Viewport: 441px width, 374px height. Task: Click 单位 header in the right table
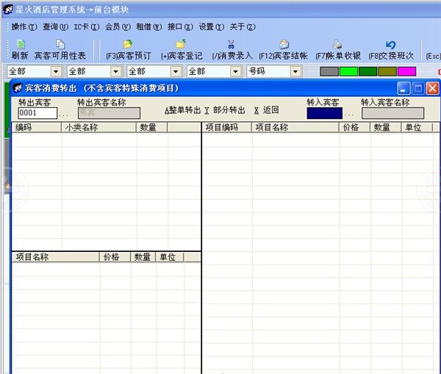click(417, 127)
